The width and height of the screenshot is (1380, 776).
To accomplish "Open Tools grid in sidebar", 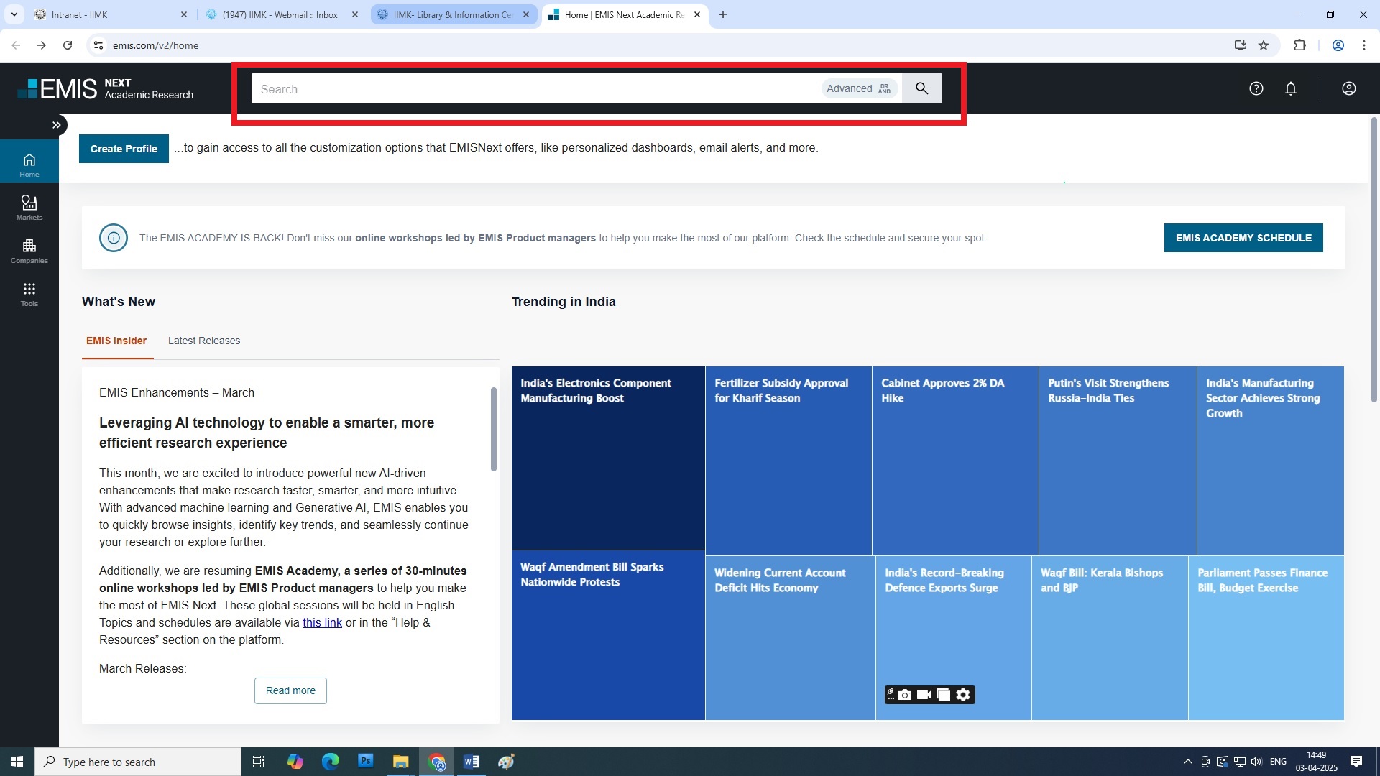I will coord(29,293).
